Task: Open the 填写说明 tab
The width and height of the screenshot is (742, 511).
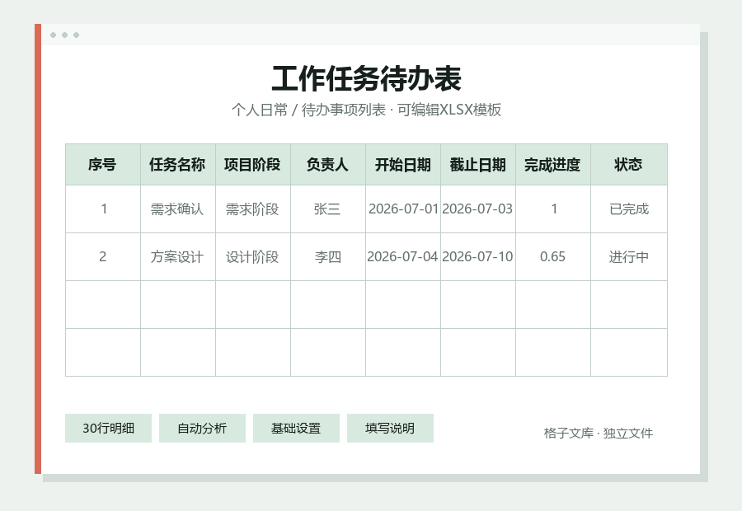Action: point(390,429)
